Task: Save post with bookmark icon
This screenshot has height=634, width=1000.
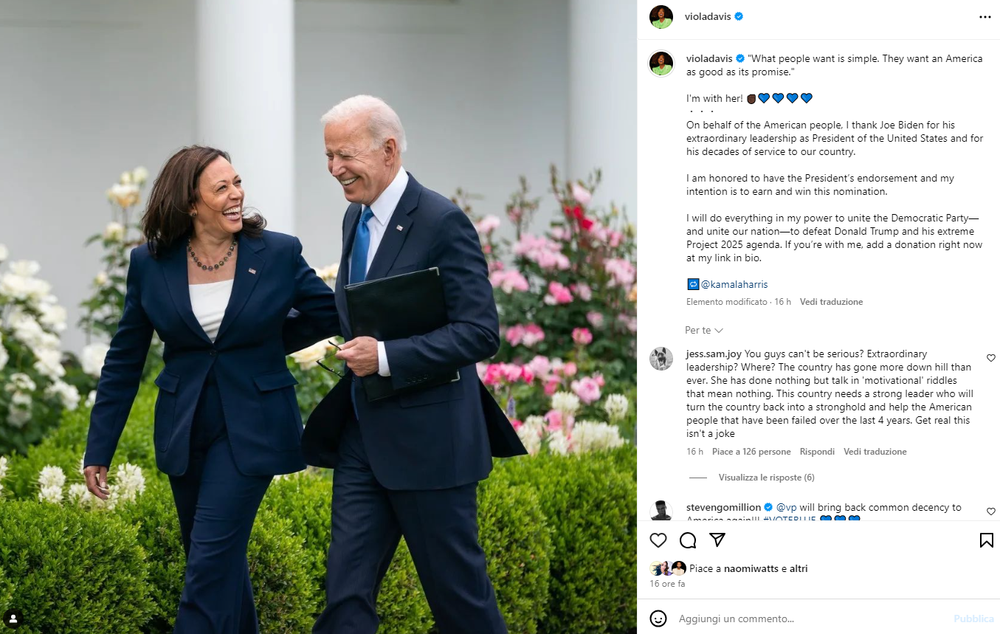Action: pos(986,540)
